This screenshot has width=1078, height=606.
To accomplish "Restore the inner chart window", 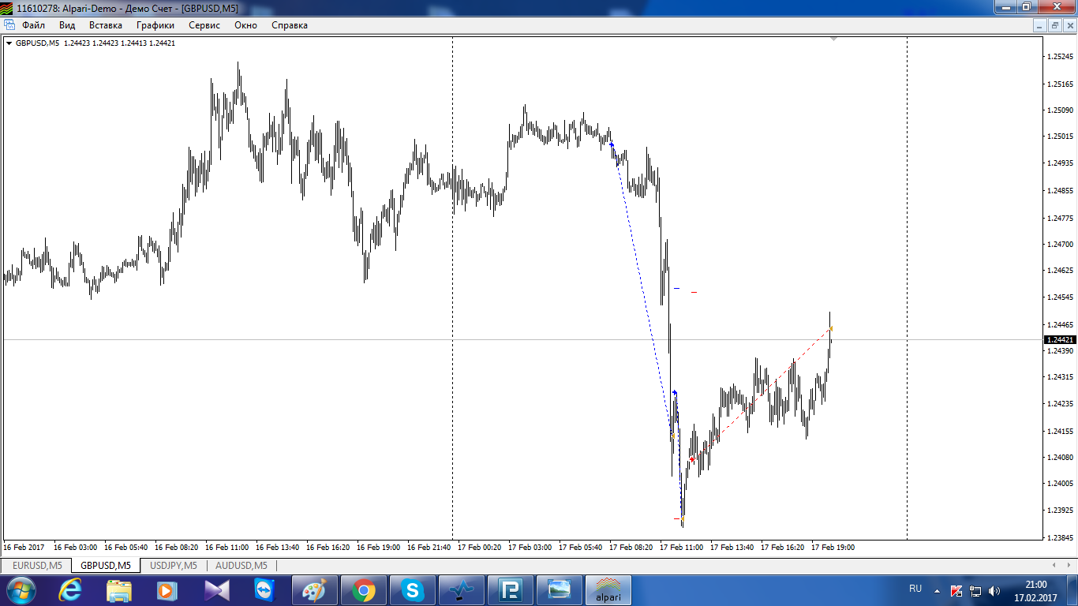I will pyautogui.click(x=1055, y=25).
